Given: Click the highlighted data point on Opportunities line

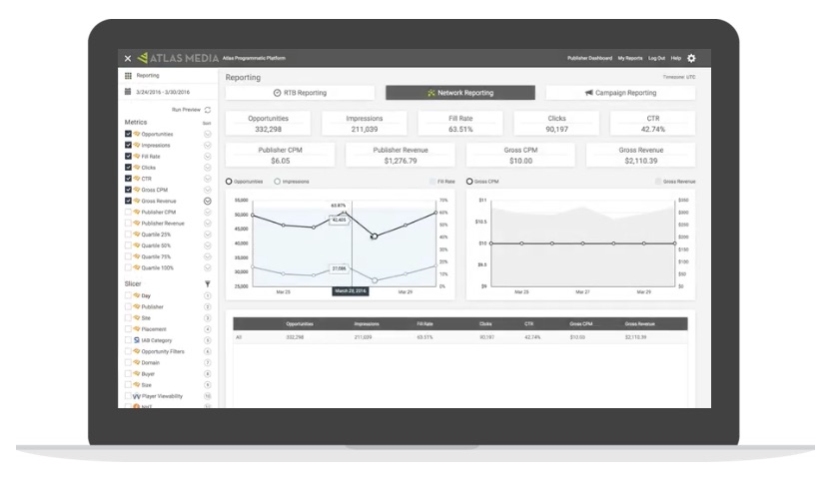Looking at the screenshot, I should pyautogui.click(x=375, y=236).
